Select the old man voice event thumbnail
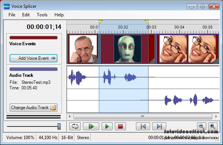Viewport: 223px width, 145px height. [83, 49]
